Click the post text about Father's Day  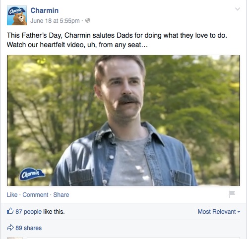pyautogui.click(x=117, y=40)
